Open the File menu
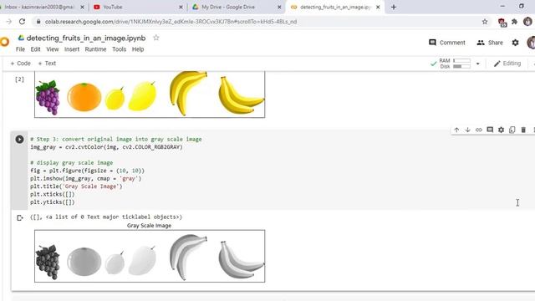The image size is (535, 301). tap(20, 49)
